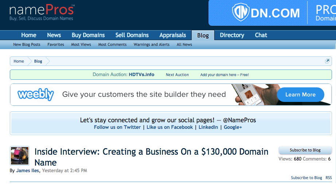Click Subscribe to Blog text link

pos(306,178)
